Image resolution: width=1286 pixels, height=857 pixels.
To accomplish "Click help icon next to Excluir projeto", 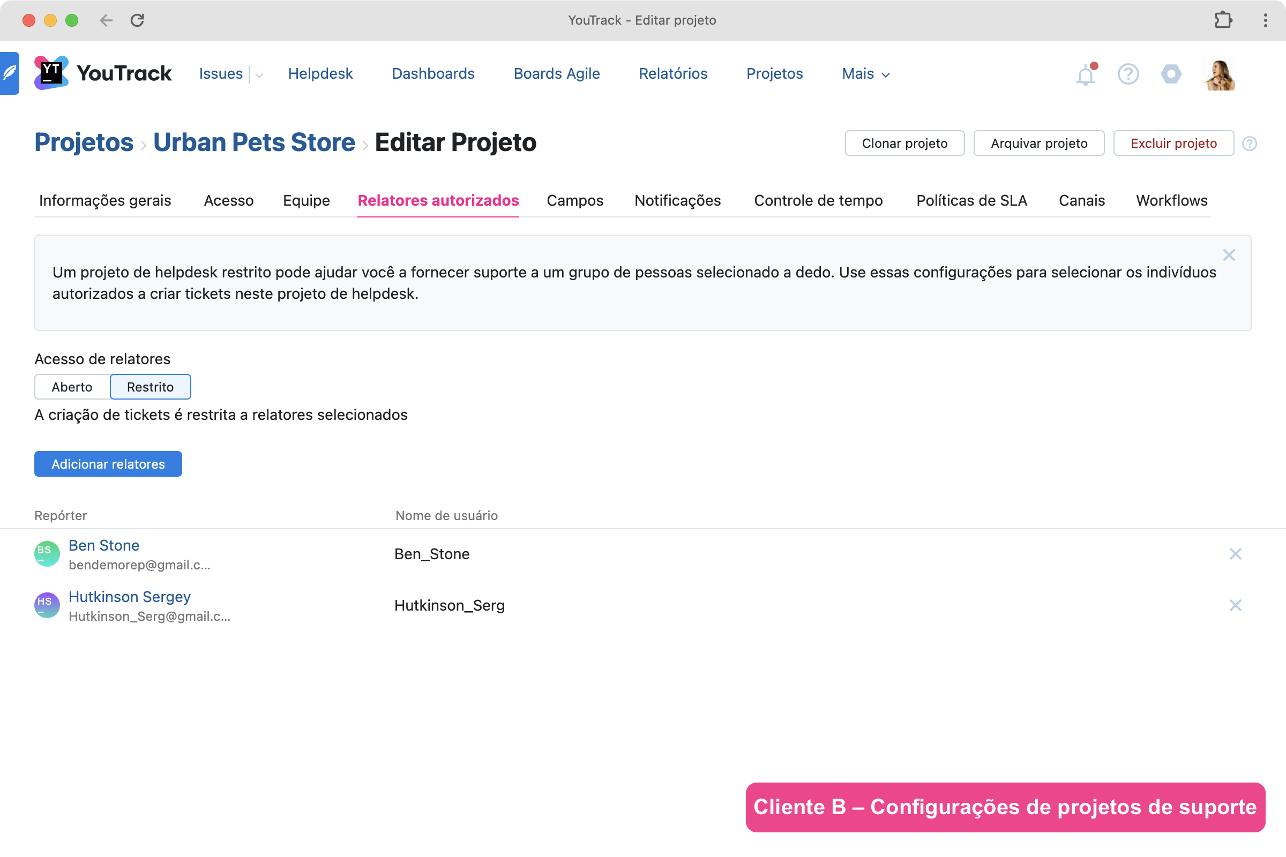I will pyautogui.click(x=1250, y=144).
